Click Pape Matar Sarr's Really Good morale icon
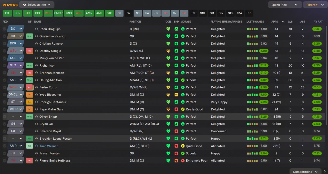The image size is (328, 174). (x=183, y=109)
